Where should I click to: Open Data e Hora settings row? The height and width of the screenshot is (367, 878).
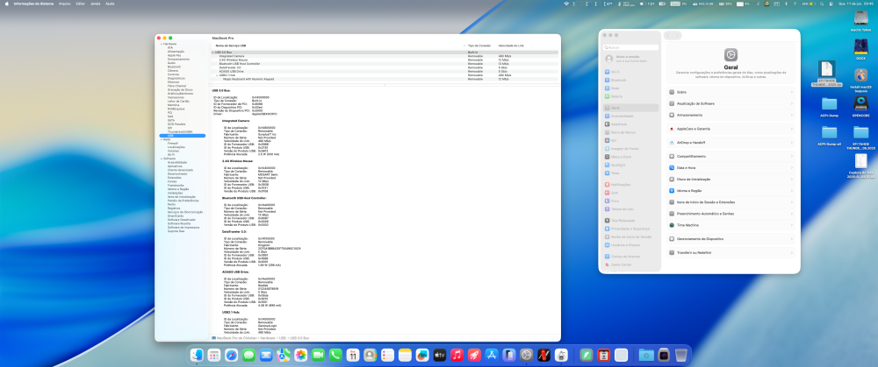pyautogui.click(x=730, y=167)
